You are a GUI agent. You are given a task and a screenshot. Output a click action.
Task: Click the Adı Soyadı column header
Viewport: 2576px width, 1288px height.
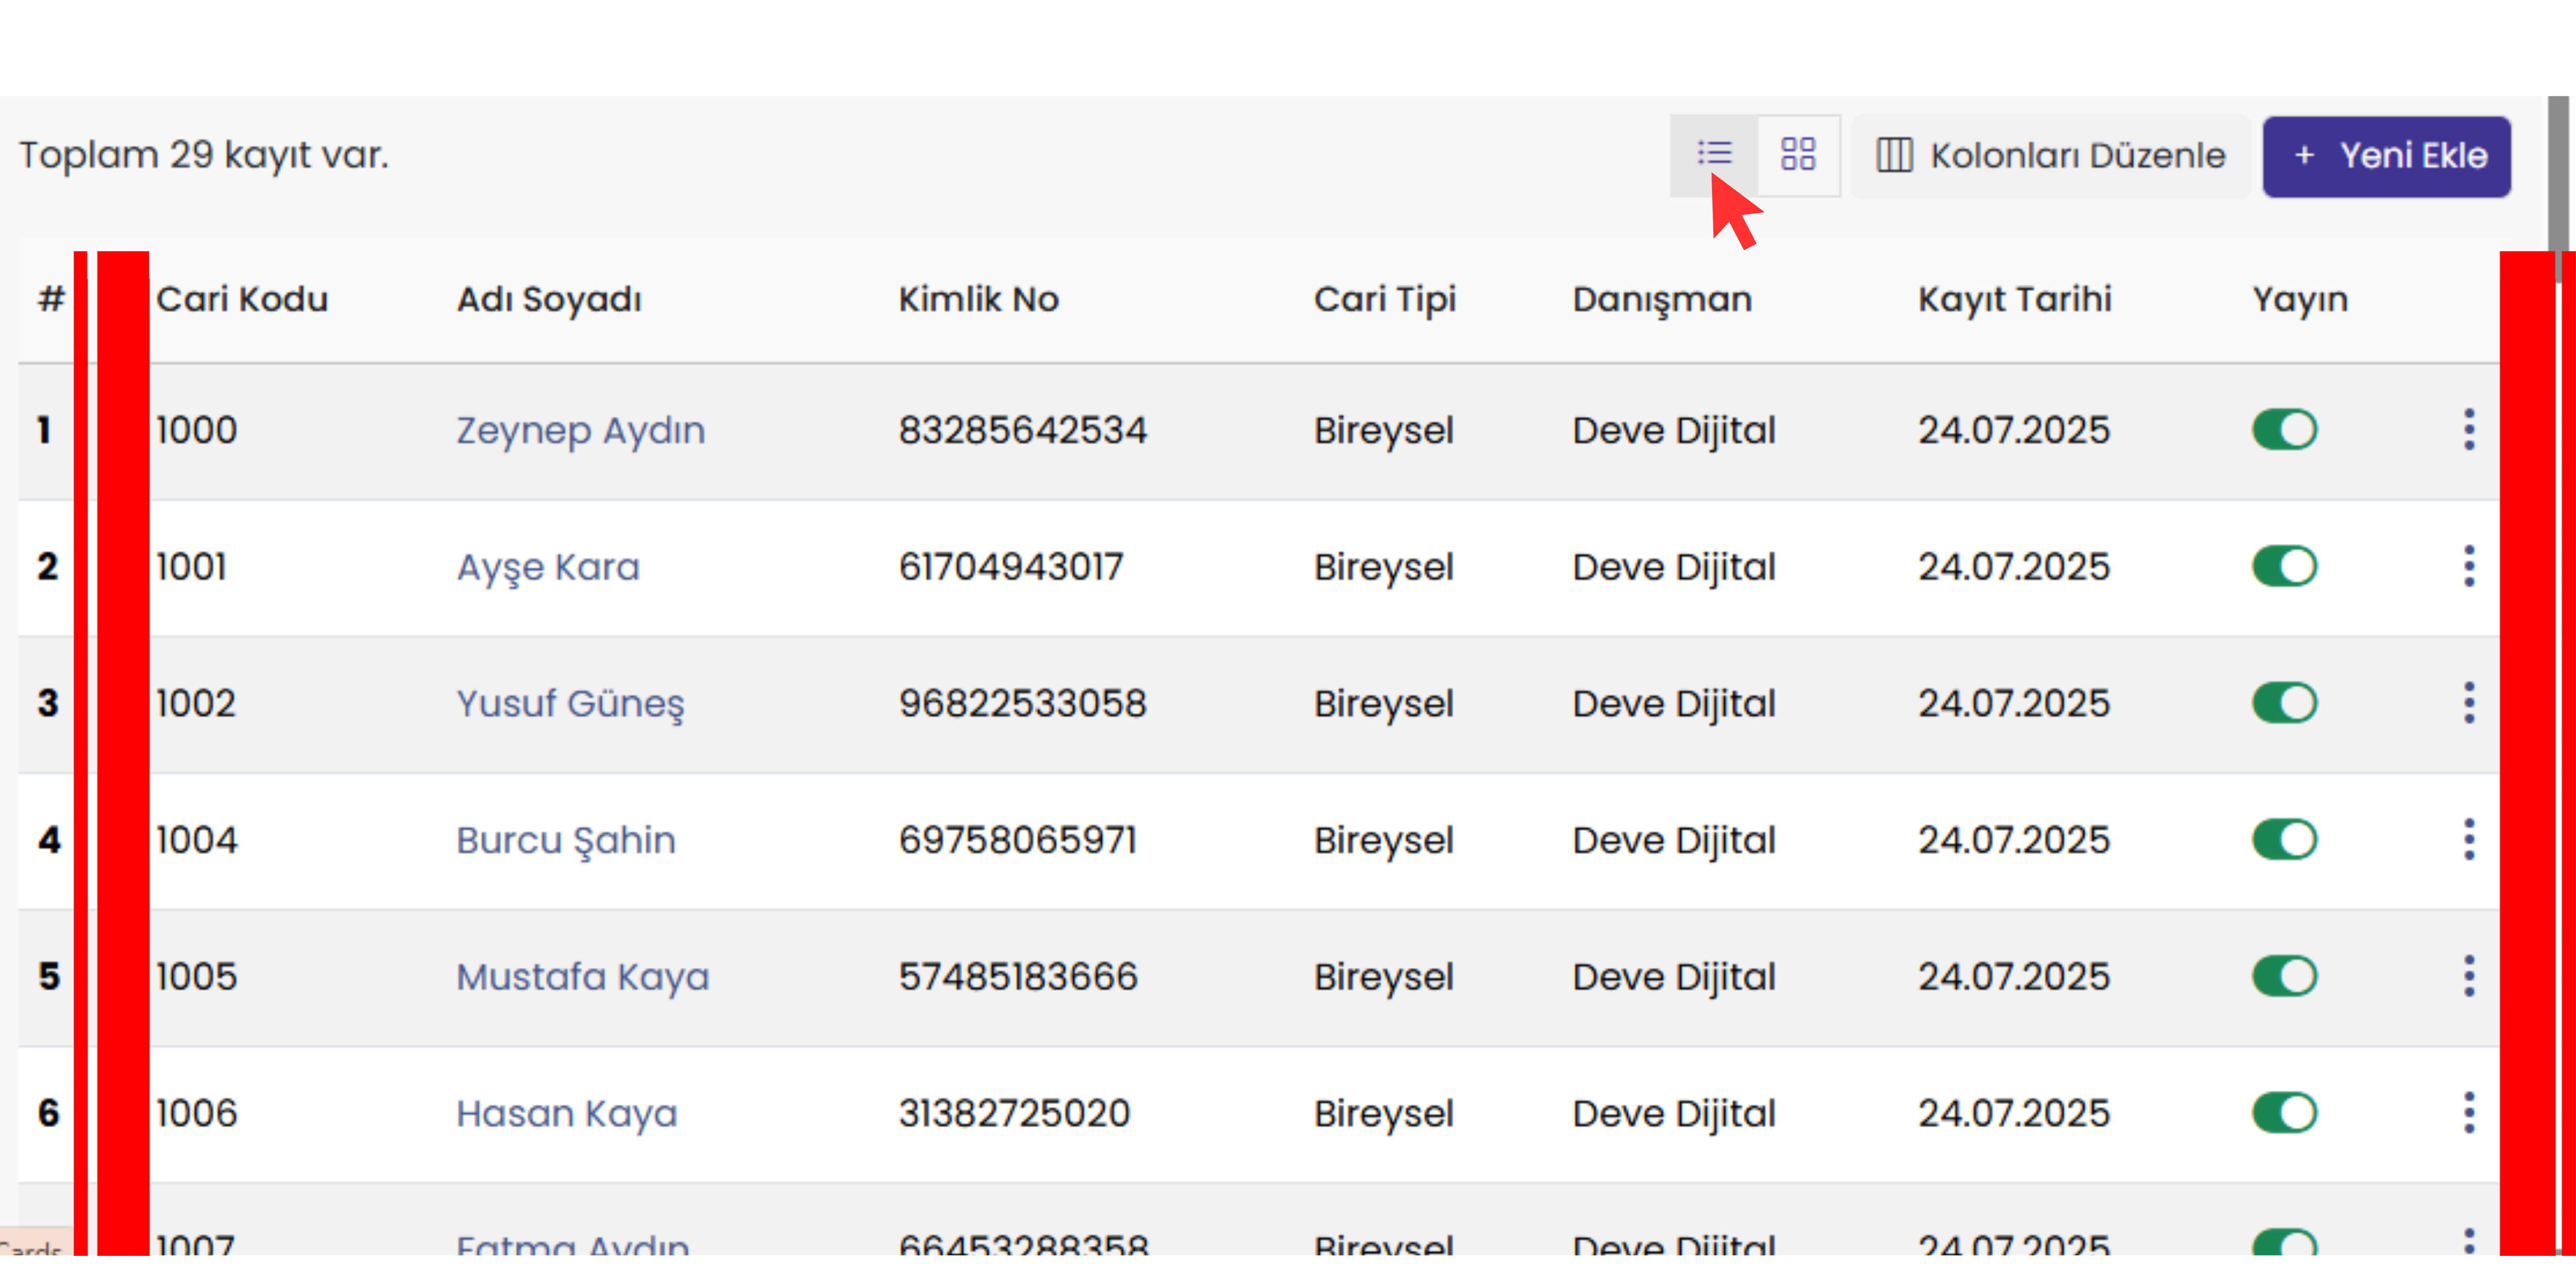(x=549, y=299)
